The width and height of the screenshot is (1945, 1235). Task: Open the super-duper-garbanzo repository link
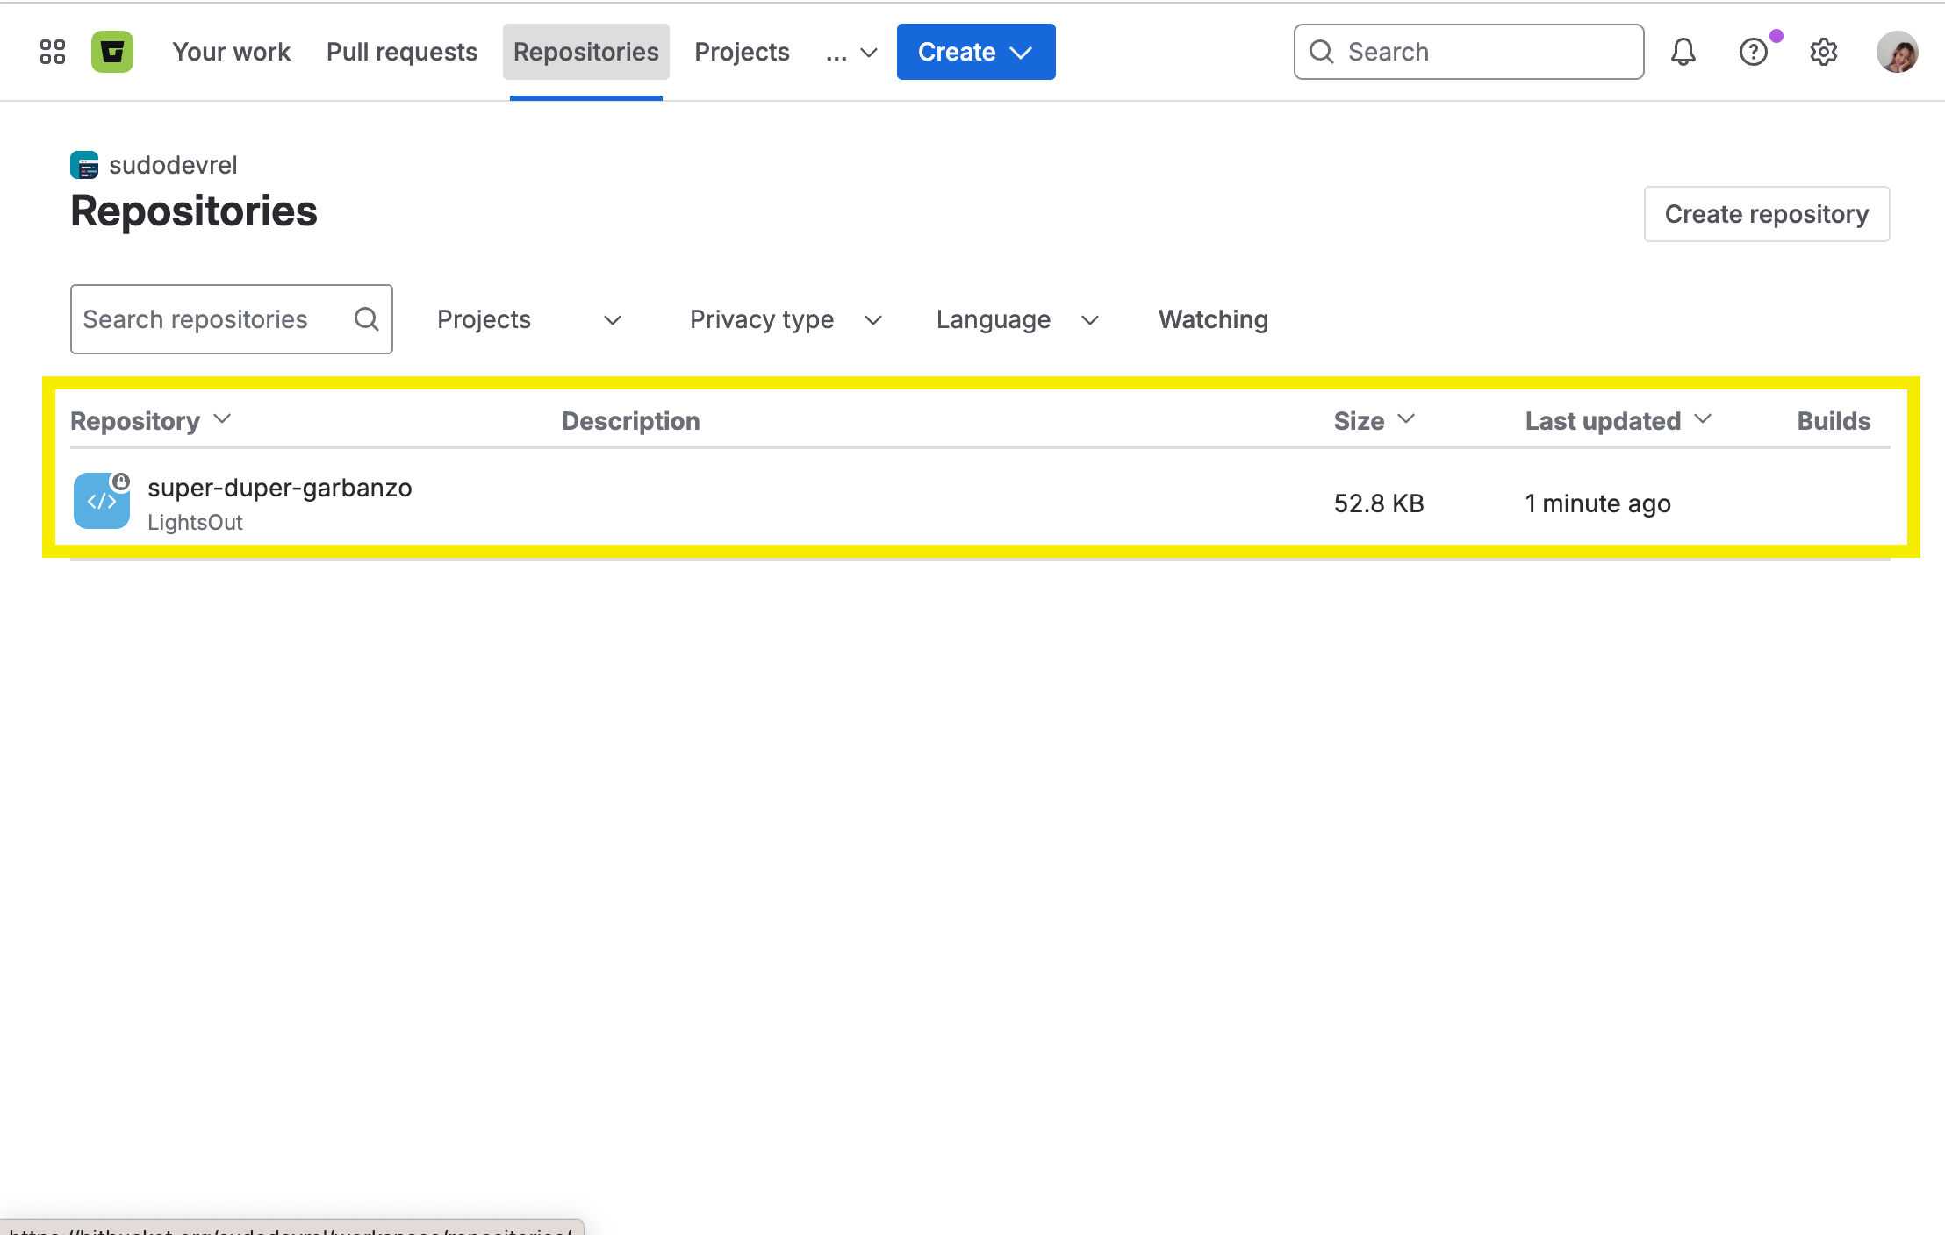tap(279, 488)
